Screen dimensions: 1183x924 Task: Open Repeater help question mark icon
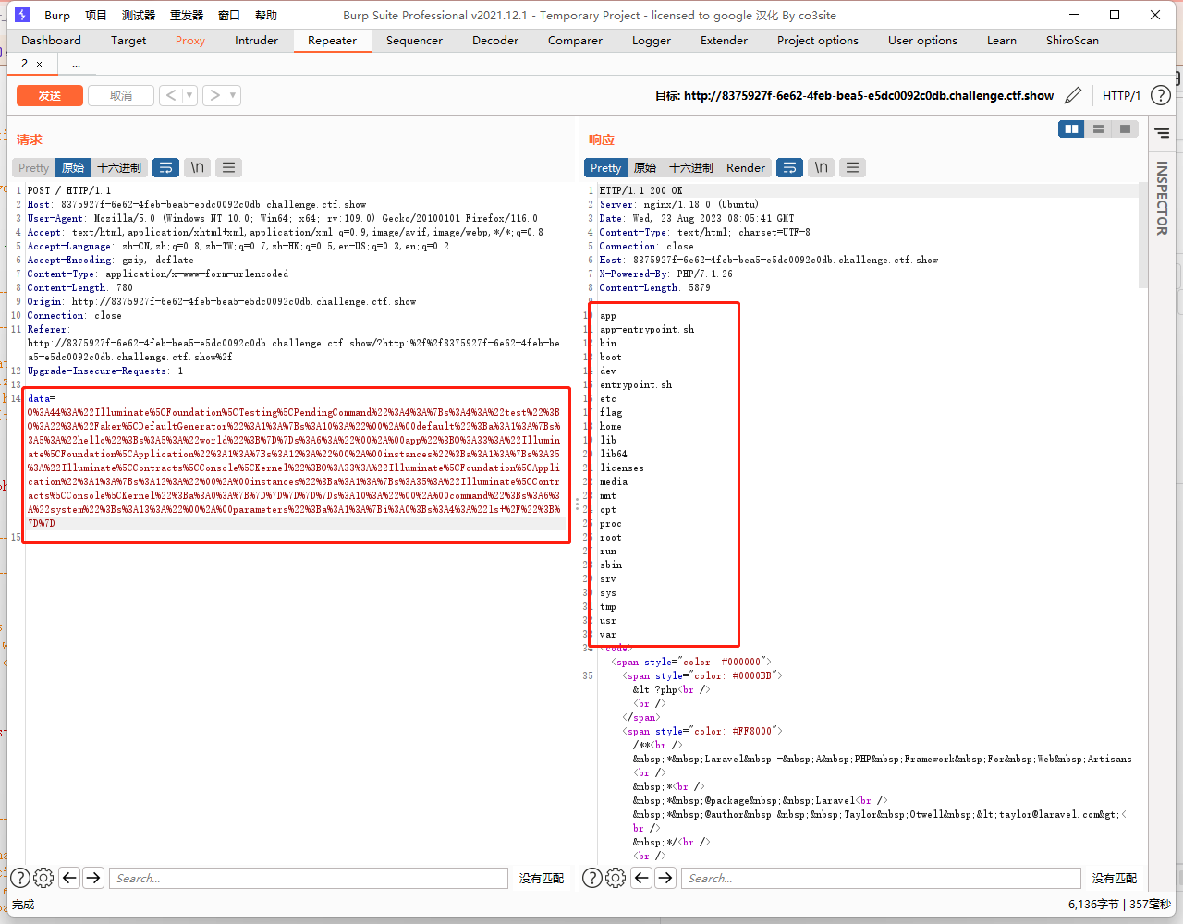click(x=1161, y=95)
